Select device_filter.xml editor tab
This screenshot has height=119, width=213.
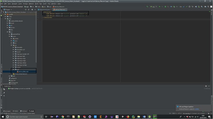click(60, 10)
